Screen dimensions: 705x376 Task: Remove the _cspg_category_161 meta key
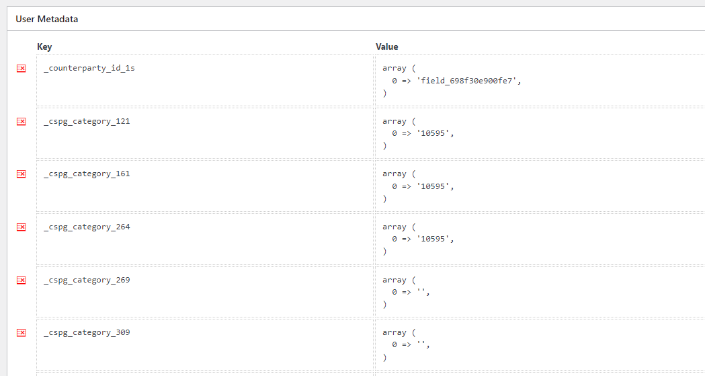[21, 174]
